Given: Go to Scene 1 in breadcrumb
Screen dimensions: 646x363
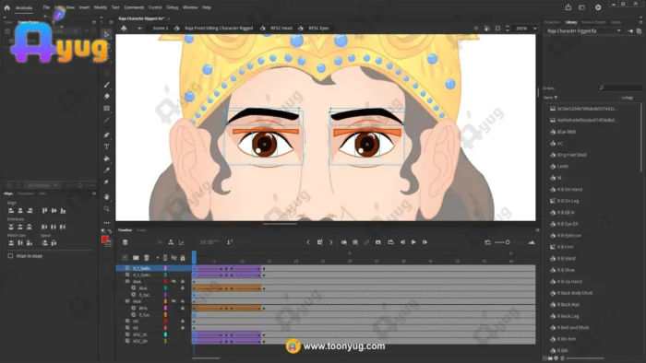Looking at the screenshot, I should point(161,28).
